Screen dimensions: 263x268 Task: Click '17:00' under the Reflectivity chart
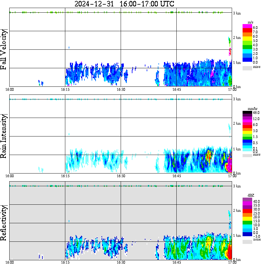(x=232, y=262)
